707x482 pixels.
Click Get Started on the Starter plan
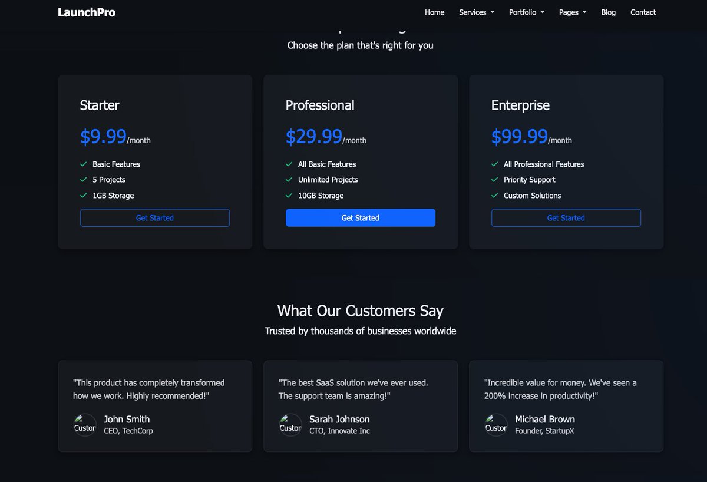[x=154, y=217]
